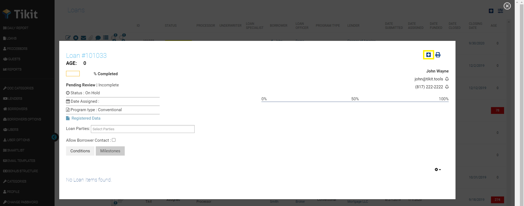This screenshot has width=524, height=206.
Task: Click the page vertical scrollbar
Action: (522, 103)
